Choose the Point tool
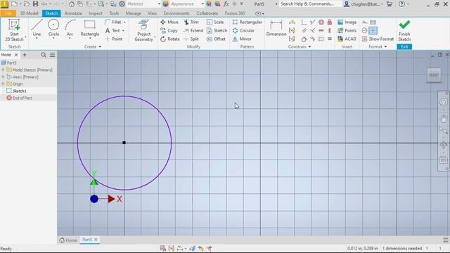The width and height of the screenshot is (450, 253). click(x=114, y=39)
